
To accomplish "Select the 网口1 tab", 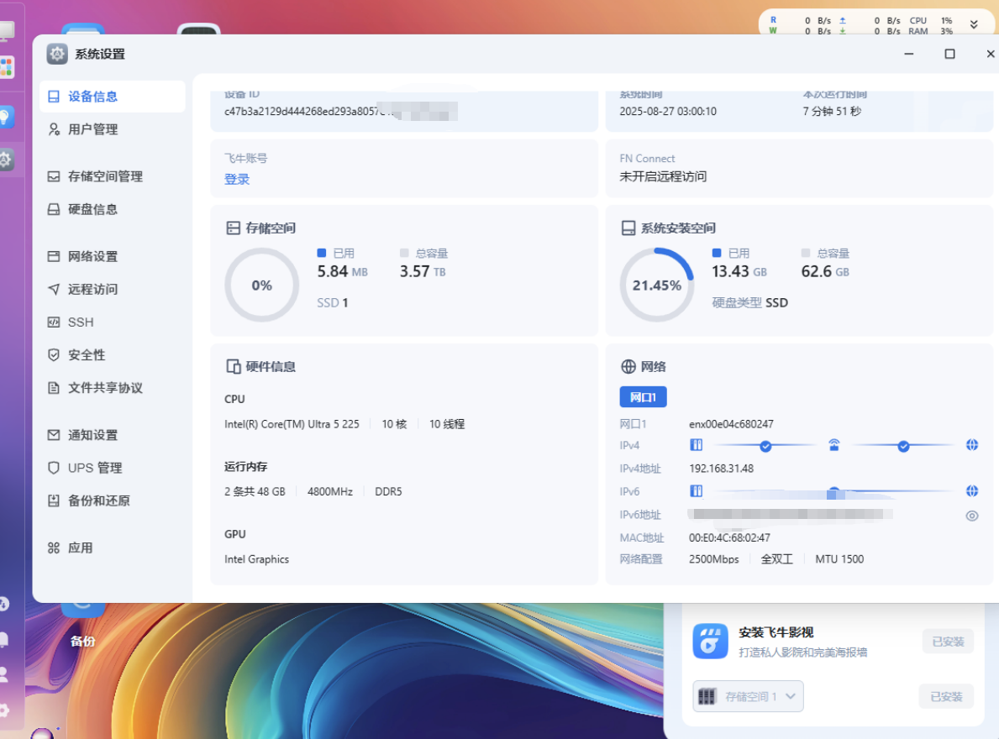I will [643, 397].
